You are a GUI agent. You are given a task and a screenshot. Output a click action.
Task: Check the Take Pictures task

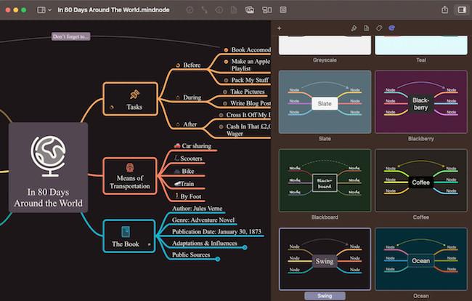coord(225,92)
